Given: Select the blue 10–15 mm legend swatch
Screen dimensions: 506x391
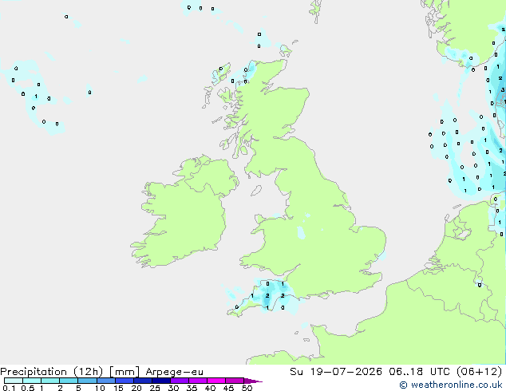Looking at the screenshot, I should pos(106,381).
